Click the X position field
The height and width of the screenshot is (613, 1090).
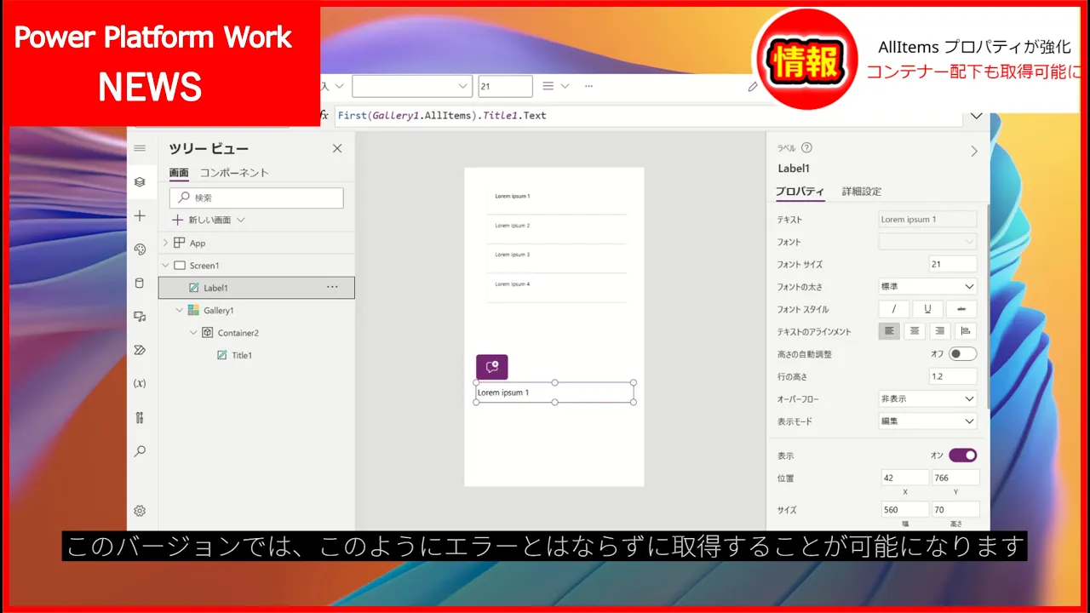coord(904,478)
